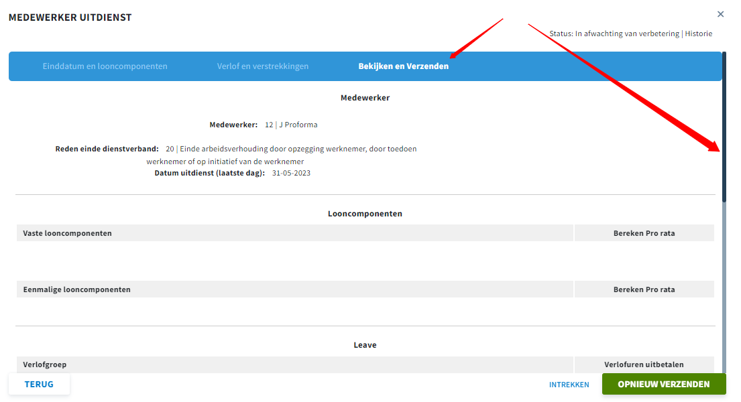Select the date '31-05-2023'
This screenshot has height=402, width=741.
(x=291, y=173)
